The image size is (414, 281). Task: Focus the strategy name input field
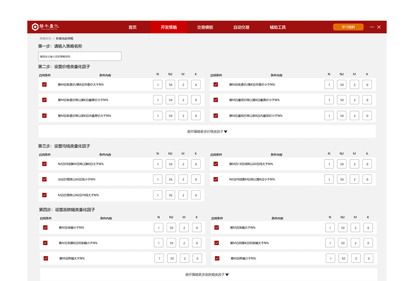(80, 56)
